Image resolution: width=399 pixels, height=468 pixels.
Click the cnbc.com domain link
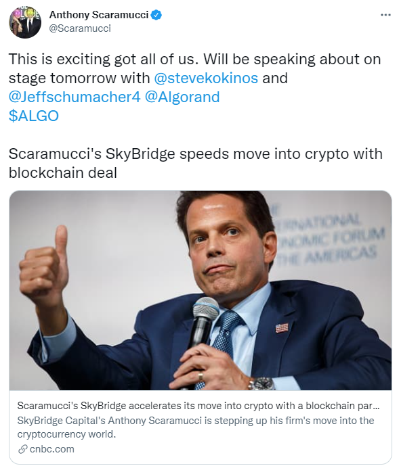tap(52, 449)
